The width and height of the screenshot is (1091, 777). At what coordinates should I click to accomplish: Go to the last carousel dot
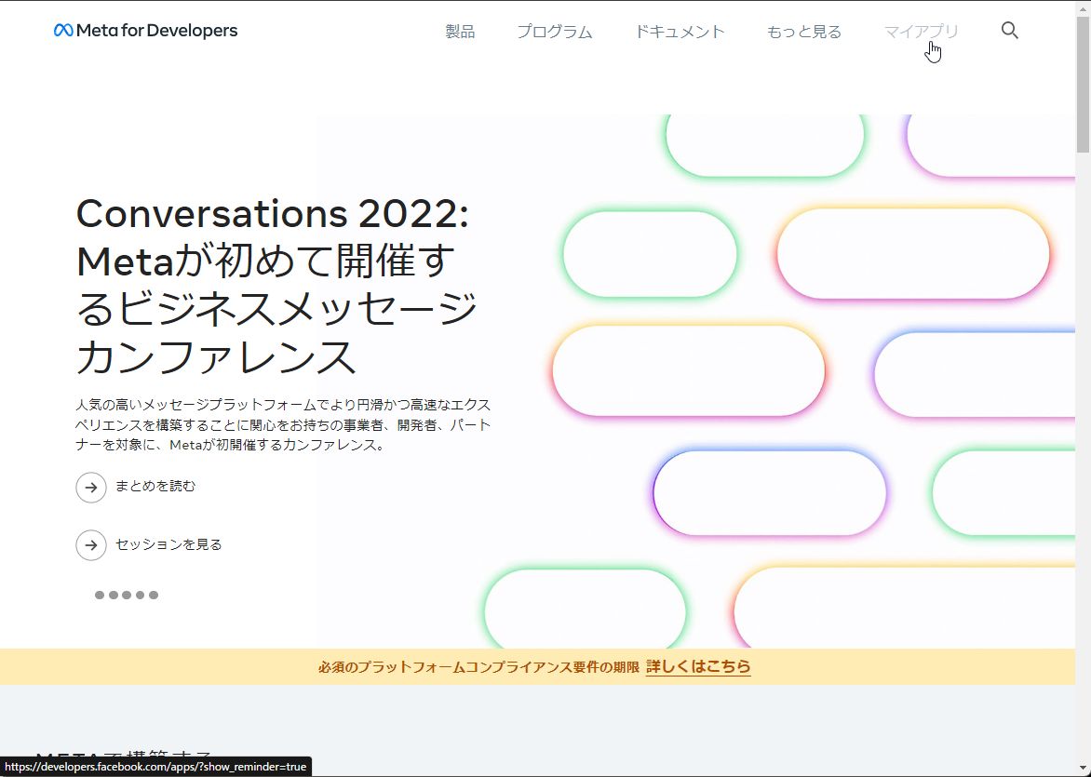point(154,596)
